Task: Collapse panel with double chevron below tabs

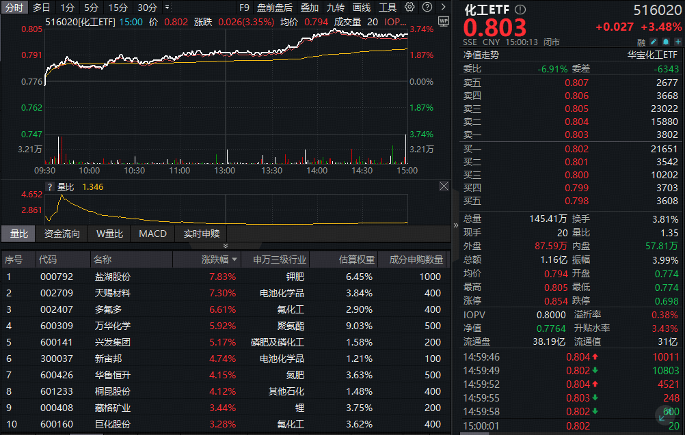Action: click(x=226, y=246)
